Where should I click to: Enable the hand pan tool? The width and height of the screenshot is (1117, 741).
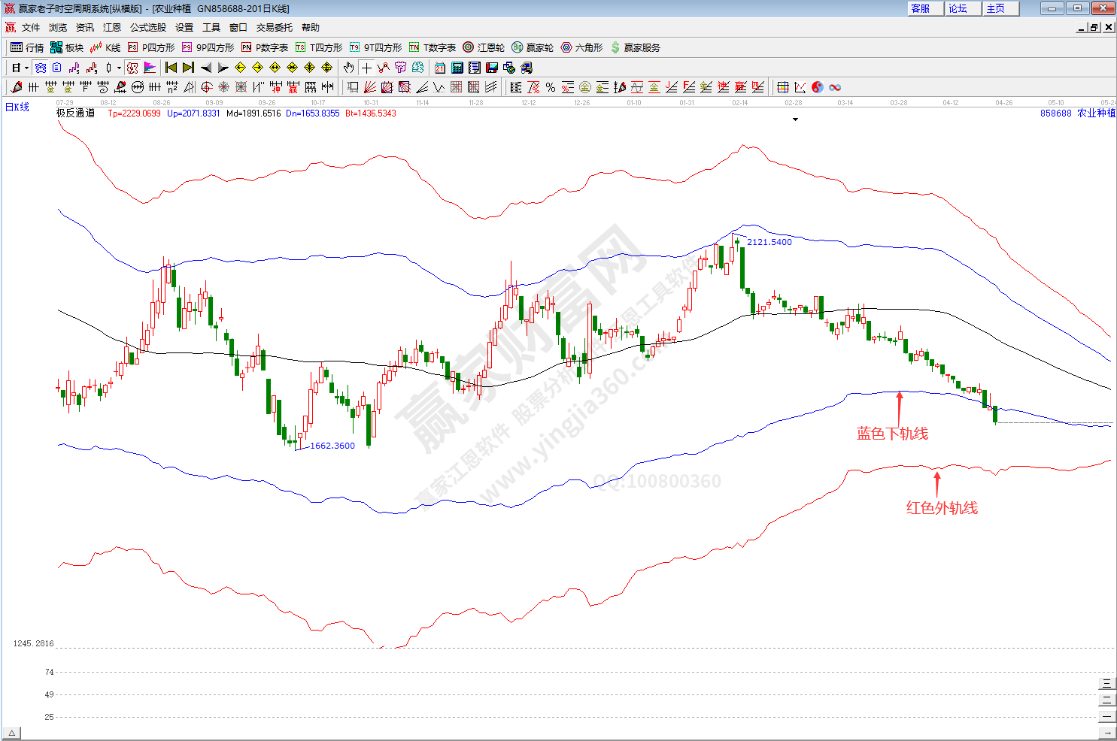tap(349, 68)
